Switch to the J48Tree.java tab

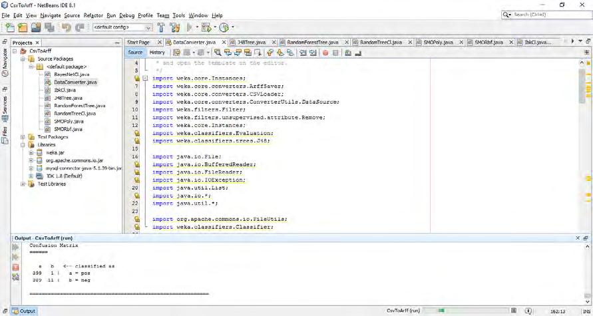coord(252,43)
